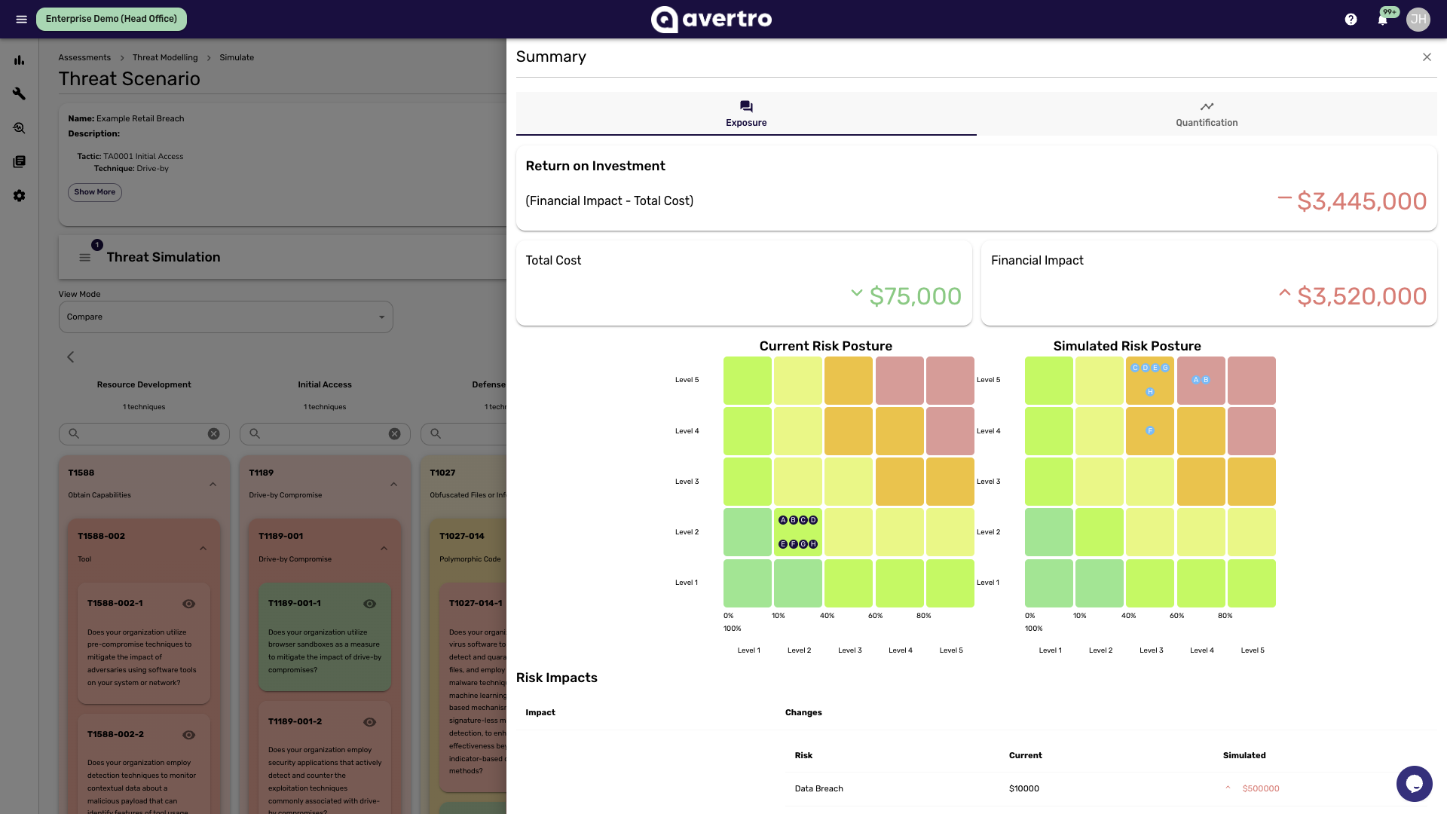Image resolution: width=1447 pixels, height=814 pixels.
Task: Select the Exposure tab
Action: pos(746,114)
